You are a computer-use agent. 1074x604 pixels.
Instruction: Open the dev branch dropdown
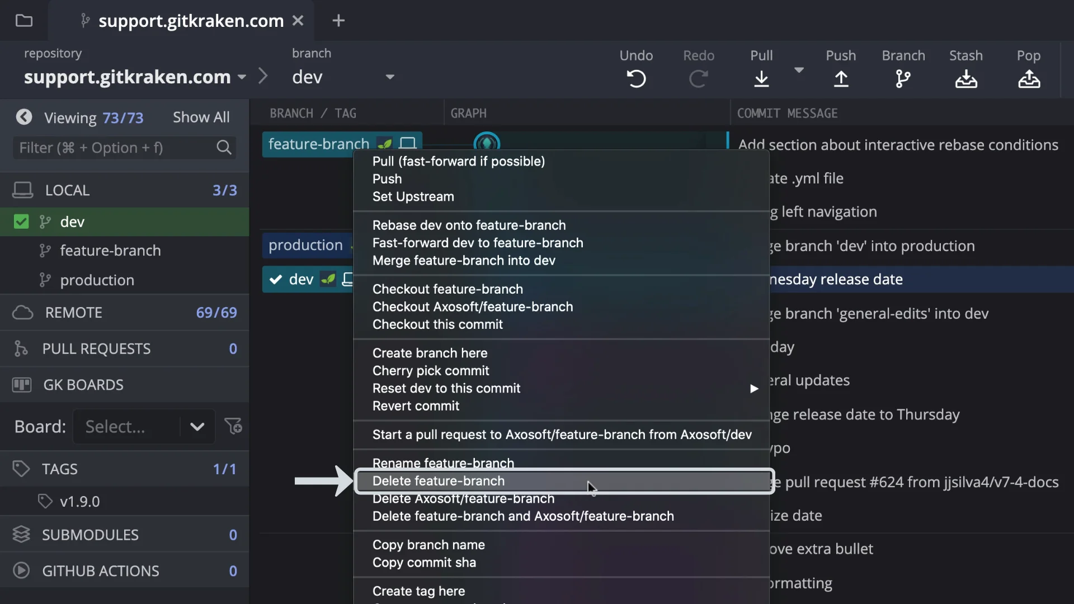point(390,77)
